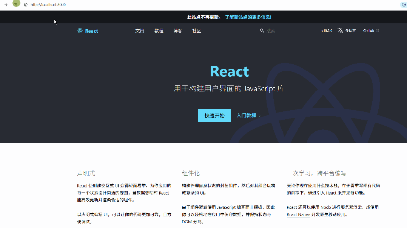Open the 文档 navigation item
Image resolution: width=407 pixels, height=228 pixels.
[x=140, y=31]
